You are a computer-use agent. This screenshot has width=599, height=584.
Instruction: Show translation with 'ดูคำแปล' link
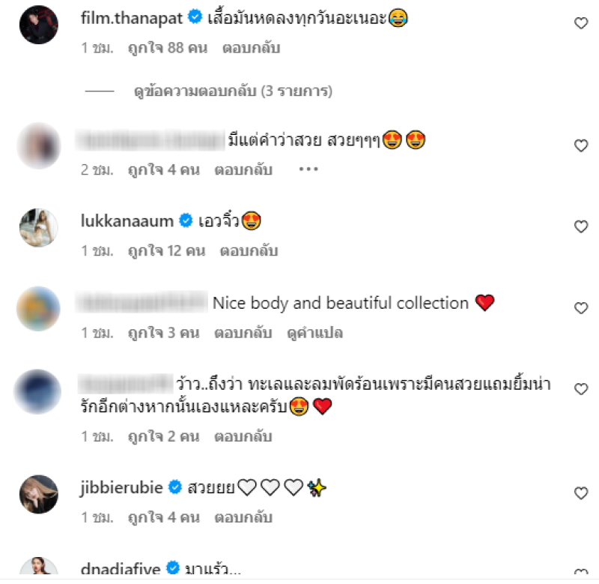pyautogui.click(x=314, y=333)
